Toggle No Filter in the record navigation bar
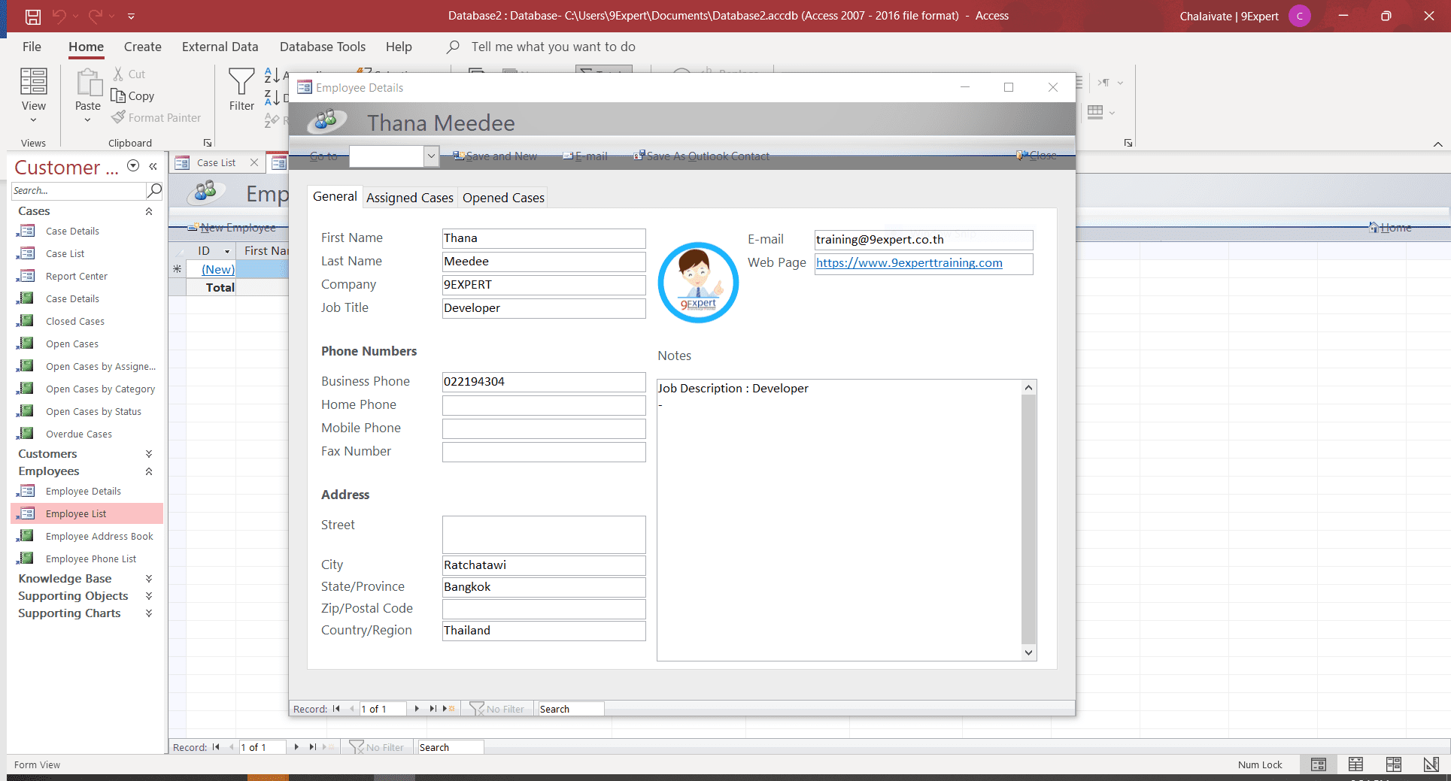Viewport: 1451px width, 781px height. [x=497, y=708]
